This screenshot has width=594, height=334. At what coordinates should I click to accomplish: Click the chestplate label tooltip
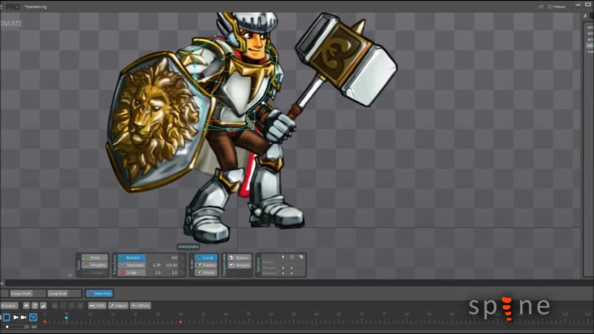pyautogui.click(x=188, y=247)
